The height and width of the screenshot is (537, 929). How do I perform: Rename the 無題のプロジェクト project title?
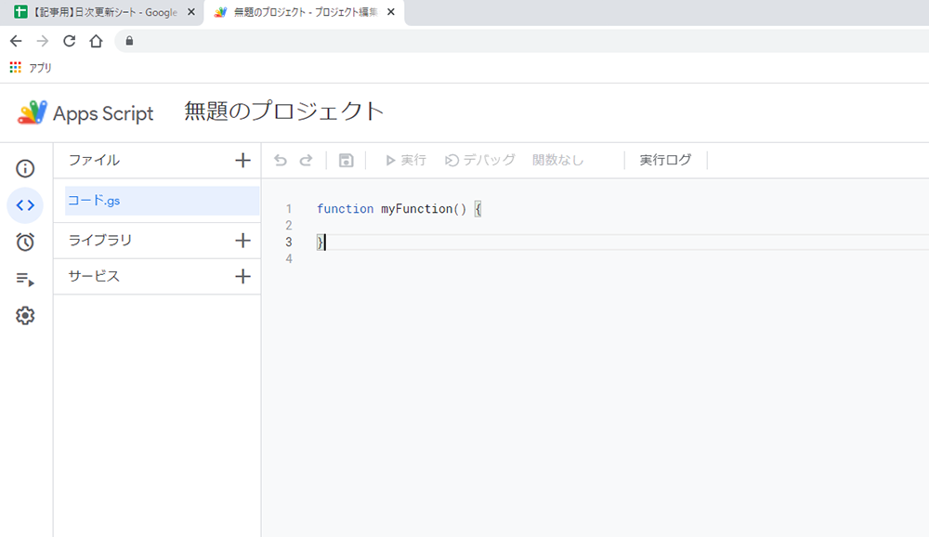pyautogui.click(x=283, y=111)
